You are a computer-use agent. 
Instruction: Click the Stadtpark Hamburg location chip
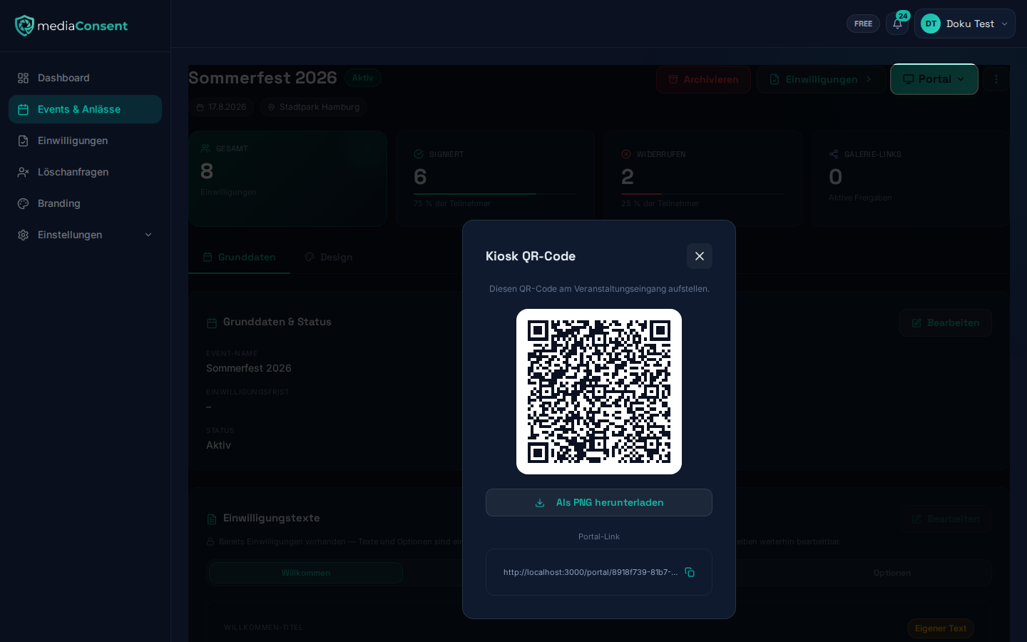click(x=313, y=107)
